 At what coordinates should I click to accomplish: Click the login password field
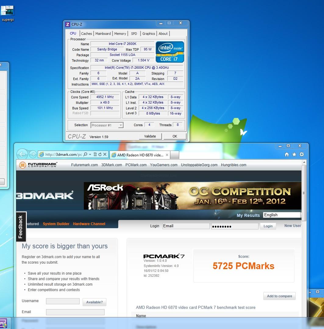[235, 226]
